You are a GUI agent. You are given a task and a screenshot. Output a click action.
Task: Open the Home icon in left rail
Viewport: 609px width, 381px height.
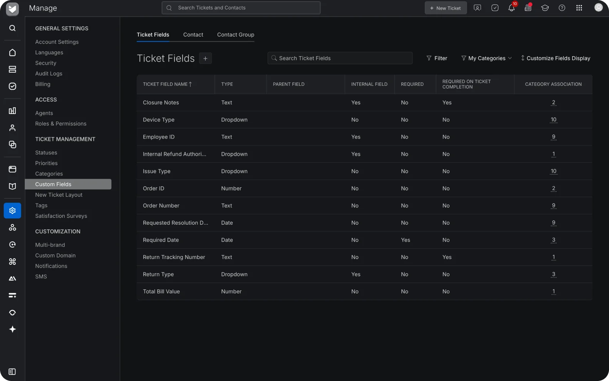12,52
